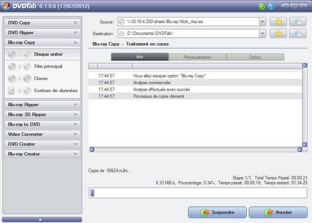This screenshot has height=223, width=312.
Task: Switch to the Info tab
Action: pyautogui.click(x=140, y=57)
